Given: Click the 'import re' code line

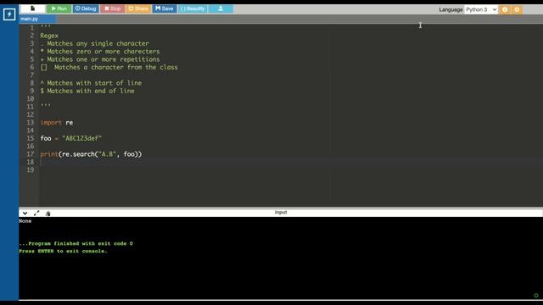Looking at the screenshot, I should [x=57, y=123].
